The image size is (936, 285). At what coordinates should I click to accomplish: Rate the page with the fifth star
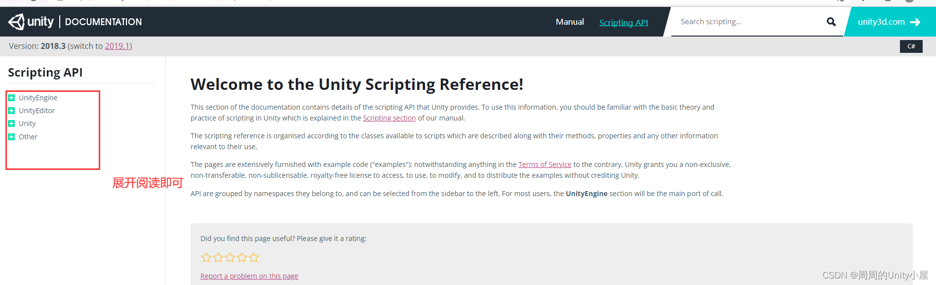[254, 257]
